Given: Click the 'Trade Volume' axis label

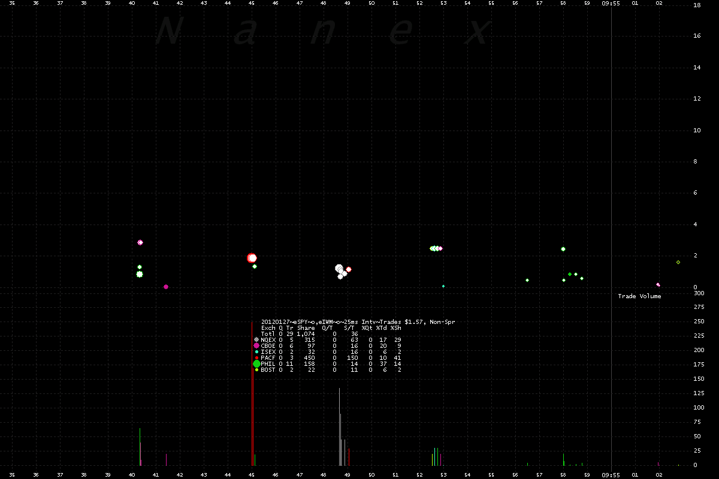Looking at the screenshot, I should coord(640,296).
